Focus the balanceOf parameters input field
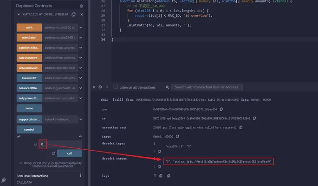This screenshot has width=318, height=186. (60, 78)
